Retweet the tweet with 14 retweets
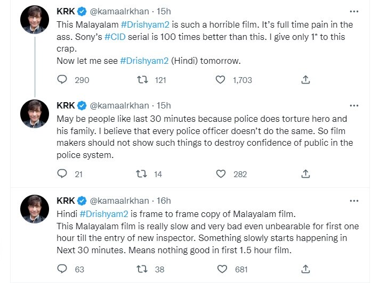Image resolution: width=380 pixels, height=283 pixels. pyautogui.click(x=142, y=173)
